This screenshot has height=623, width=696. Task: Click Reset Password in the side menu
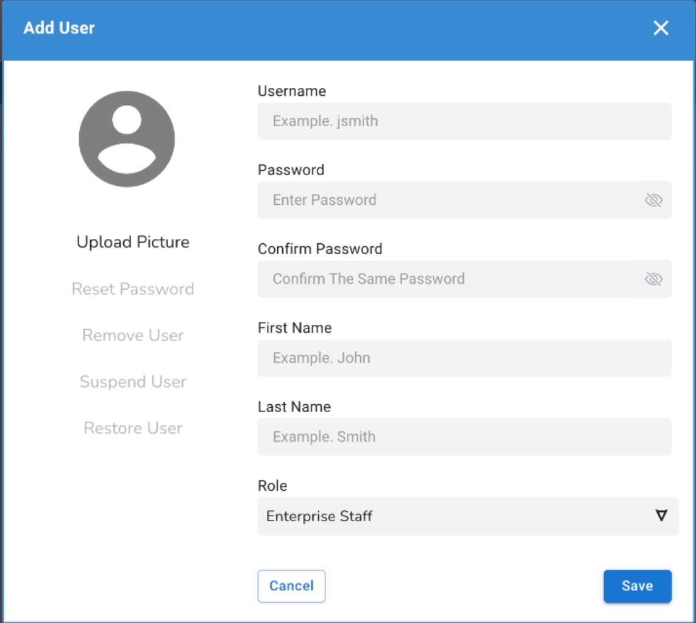coord(133,289)
